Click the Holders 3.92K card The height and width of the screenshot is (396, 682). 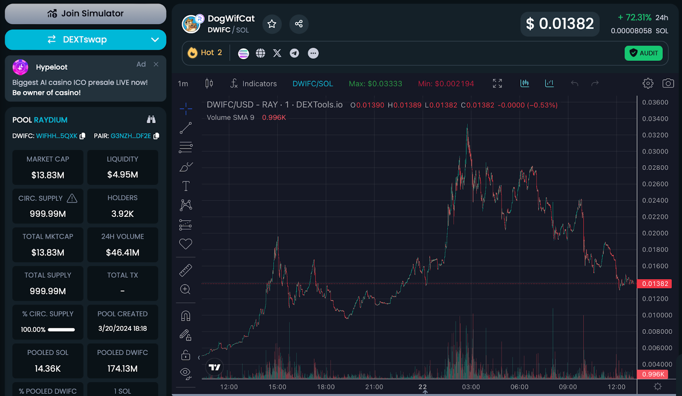click(123, 206)
